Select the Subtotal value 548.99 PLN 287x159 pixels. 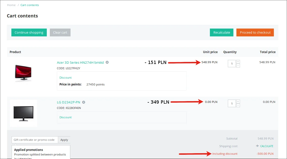pyautogui.click(x=266, y=139)
